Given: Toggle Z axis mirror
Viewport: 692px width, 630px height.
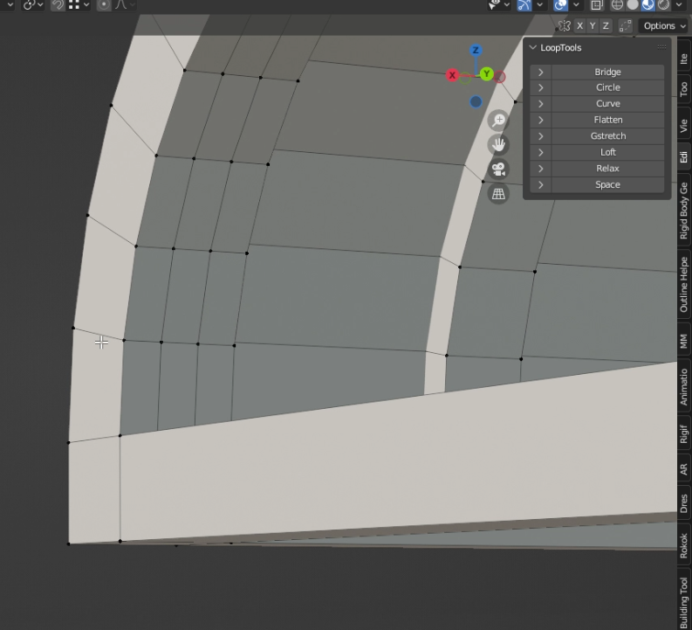Looking at the screenshot, I should pyautogui.click(x=606, y=26).
